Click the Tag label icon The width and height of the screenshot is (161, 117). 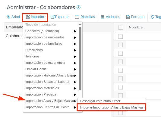(x=153, y=17)
